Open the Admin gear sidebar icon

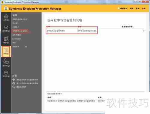coord(6,74)
